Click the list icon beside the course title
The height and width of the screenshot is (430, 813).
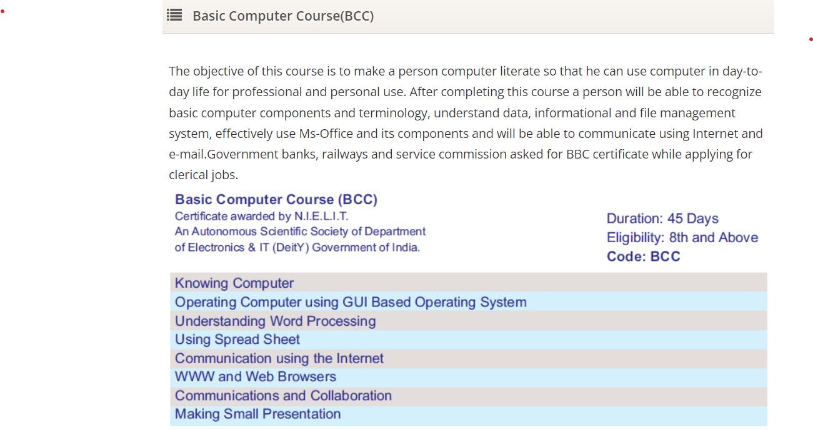point(174,16)
